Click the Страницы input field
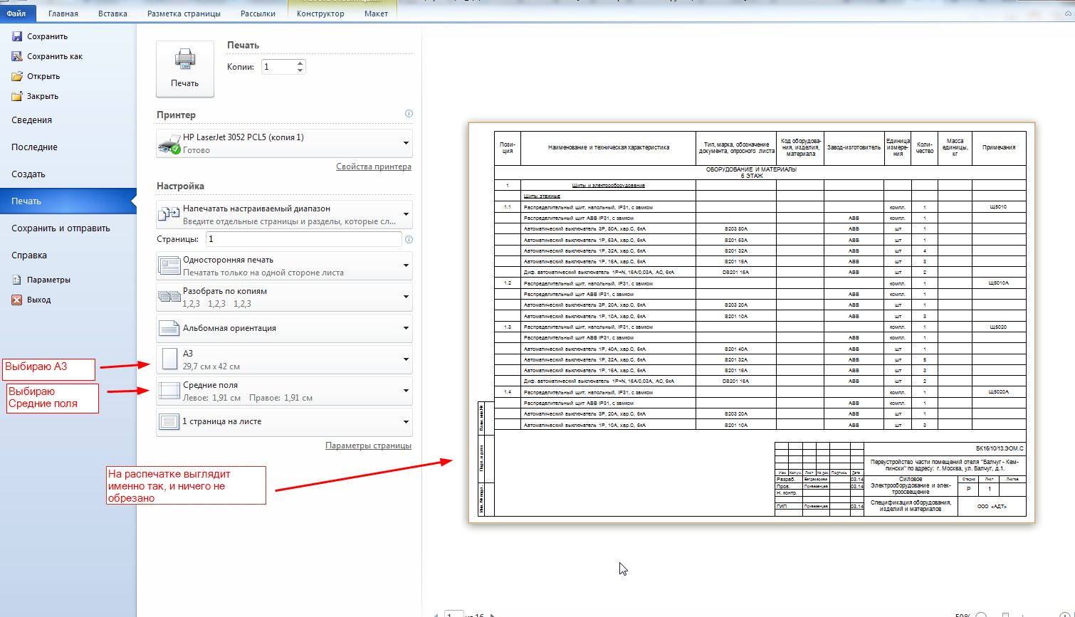 tap(303, 239)
